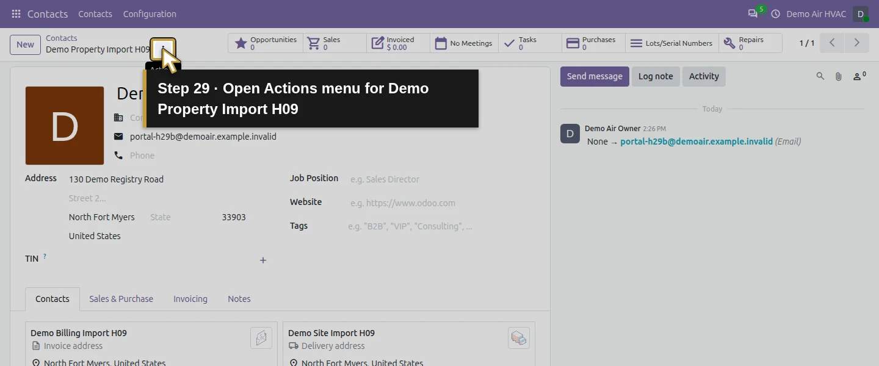This screenshot has width=879, height=366.
Task: Open the Purchases card stat button
Action: click(593, 43)
